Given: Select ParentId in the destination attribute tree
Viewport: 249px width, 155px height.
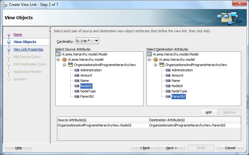Looking at the screenshot, I should 178,96.
